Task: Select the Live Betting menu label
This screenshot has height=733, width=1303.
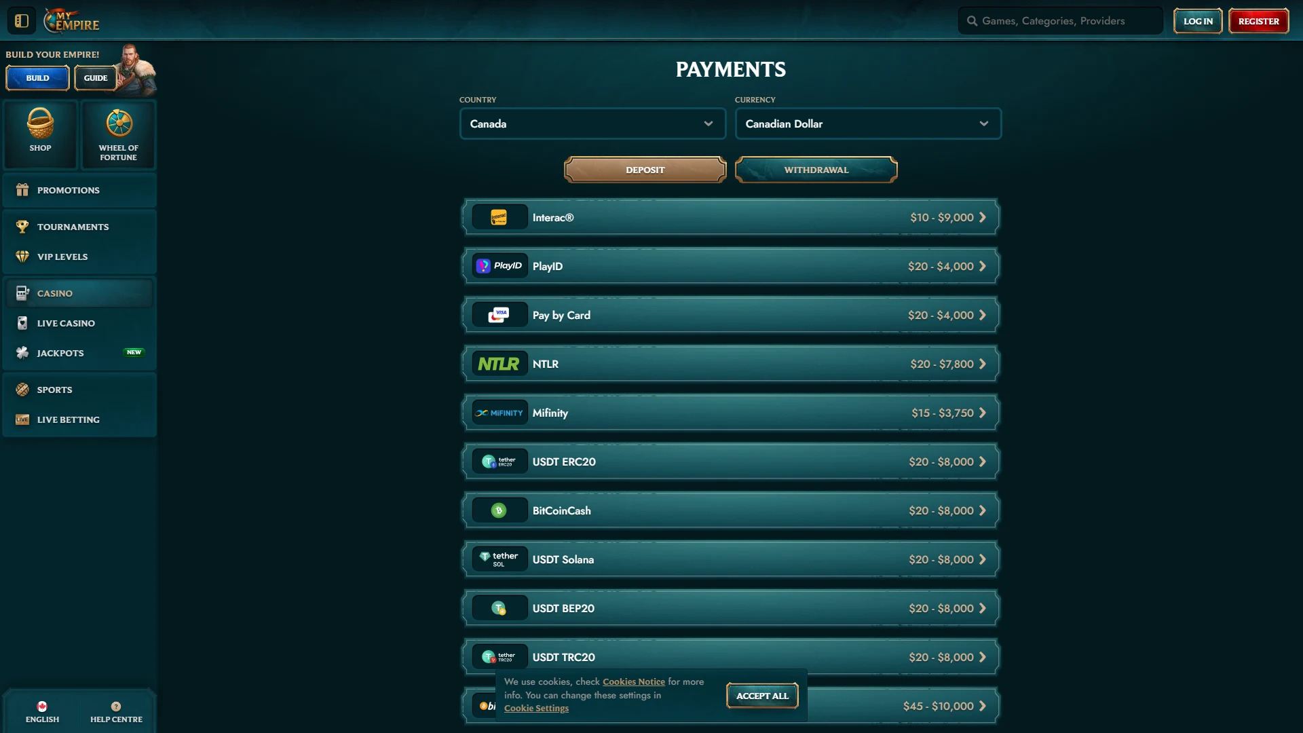Action: pyautogui.click(x=69, y=419)
